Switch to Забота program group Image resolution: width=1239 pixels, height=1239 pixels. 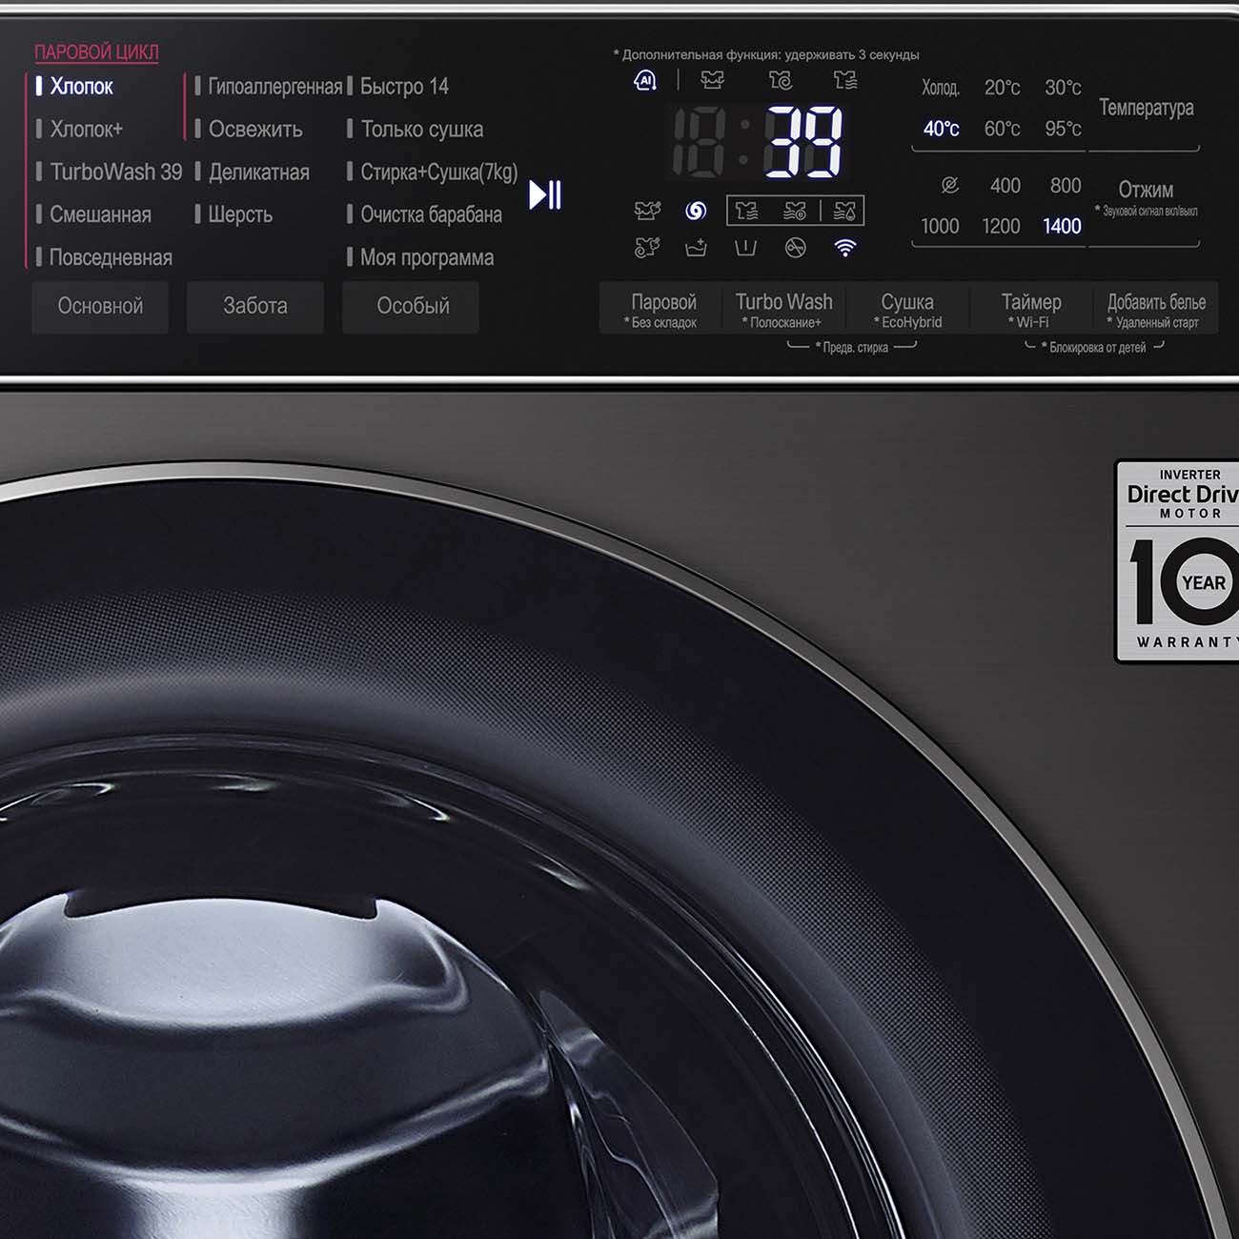click(254, 307)
